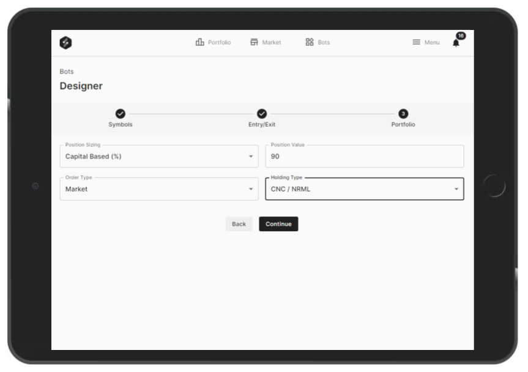Click the Order Type dropdown arrow
The width and height of the screenshot is (528, 372).
tap(251, 189)
